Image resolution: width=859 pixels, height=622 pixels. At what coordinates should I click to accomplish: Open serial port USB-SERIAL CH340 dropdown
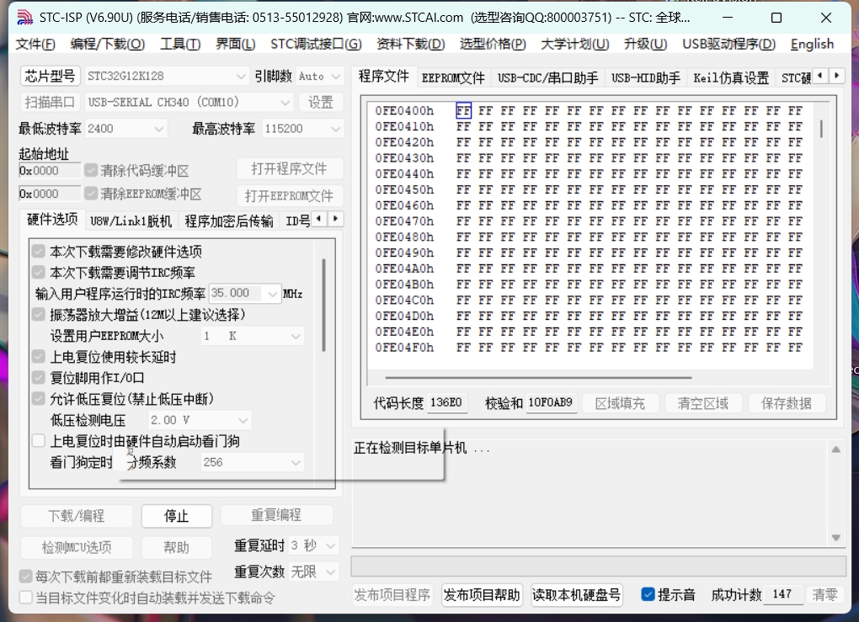(189, 103)
